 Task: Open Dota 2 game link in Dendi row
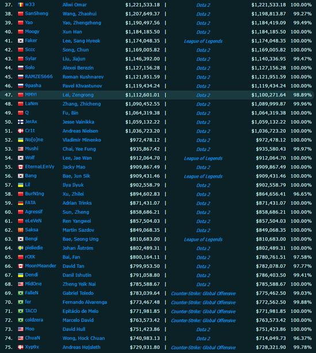(x=203, y=275)
